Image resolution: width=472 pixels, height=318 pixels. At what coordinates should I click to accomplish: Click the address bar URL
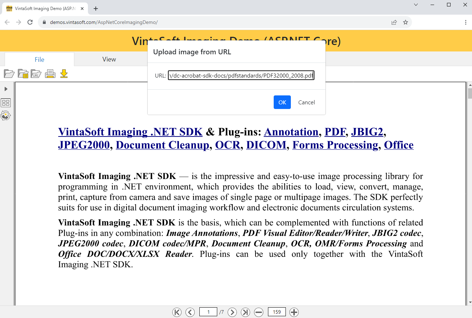[x=104, y=22]
